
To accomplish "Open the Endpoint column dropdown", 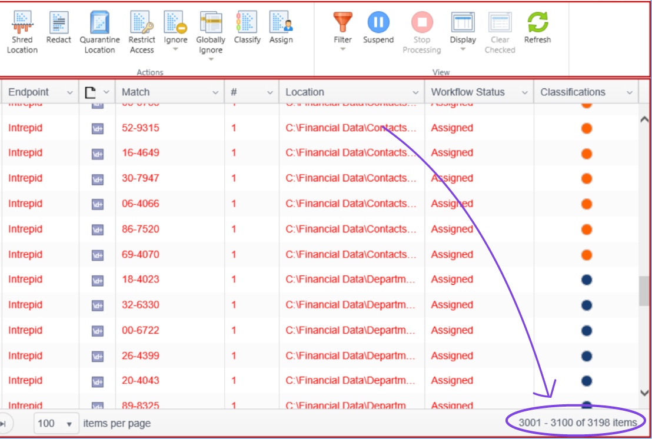I will pyautogui.click(x=69, y=93).
